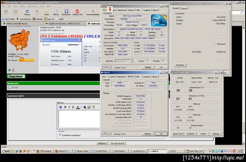Click the text color A button
This screenshot has width=246, height=162.
click(x=78, y=107)
